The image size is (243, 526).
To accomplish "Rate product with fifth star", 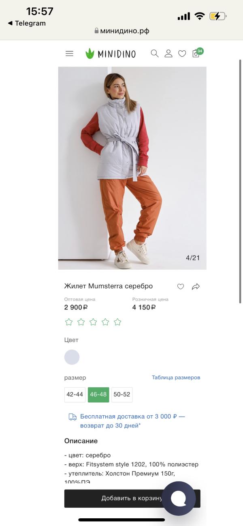I will tap(117, 322).
